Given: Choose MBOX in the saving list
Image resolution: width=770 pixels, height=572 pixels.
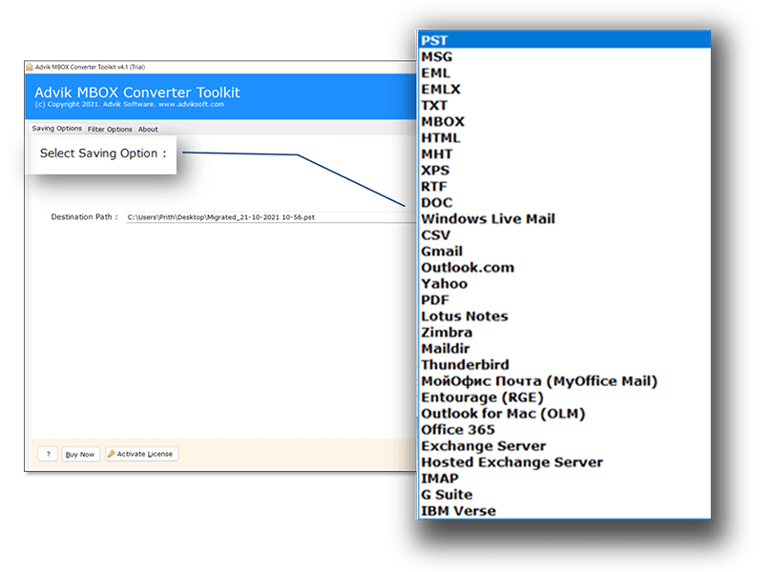Looking at the screenshot, I should pyautogui.click(x=565, y=122).
